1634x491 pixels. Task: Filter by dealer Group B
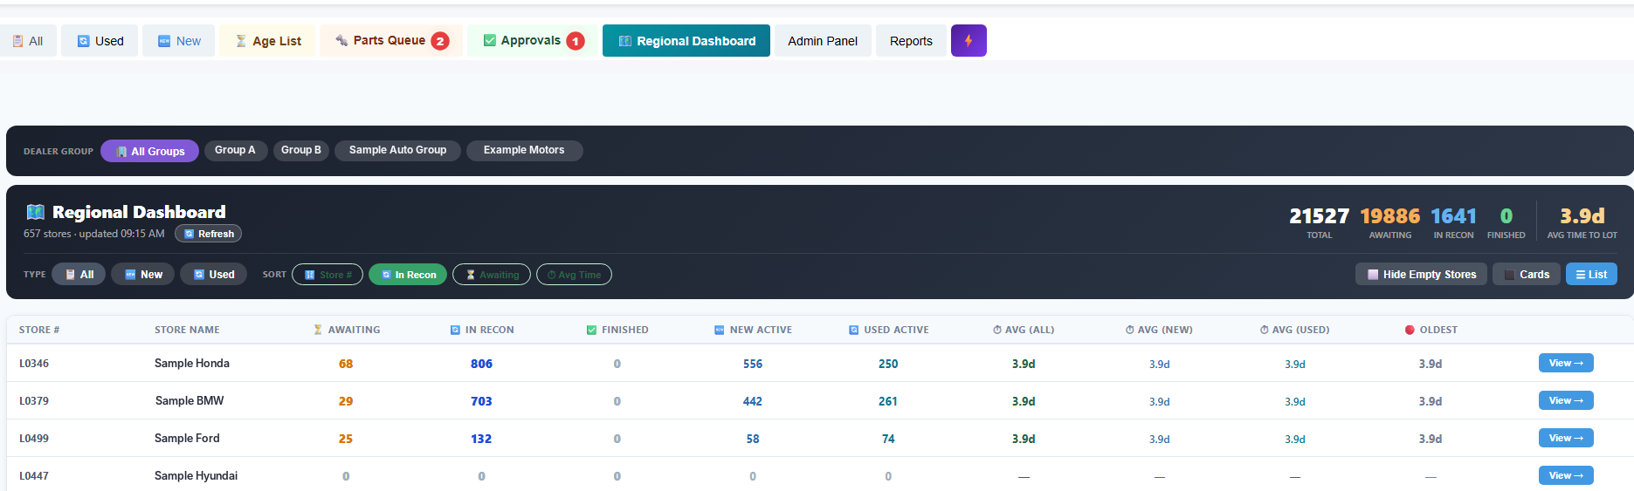300,150
